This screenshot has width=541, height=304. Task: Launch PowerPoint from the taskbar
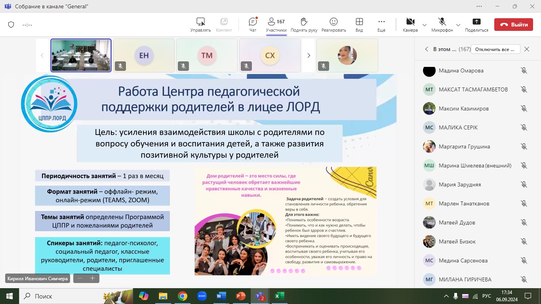point(240,296)
